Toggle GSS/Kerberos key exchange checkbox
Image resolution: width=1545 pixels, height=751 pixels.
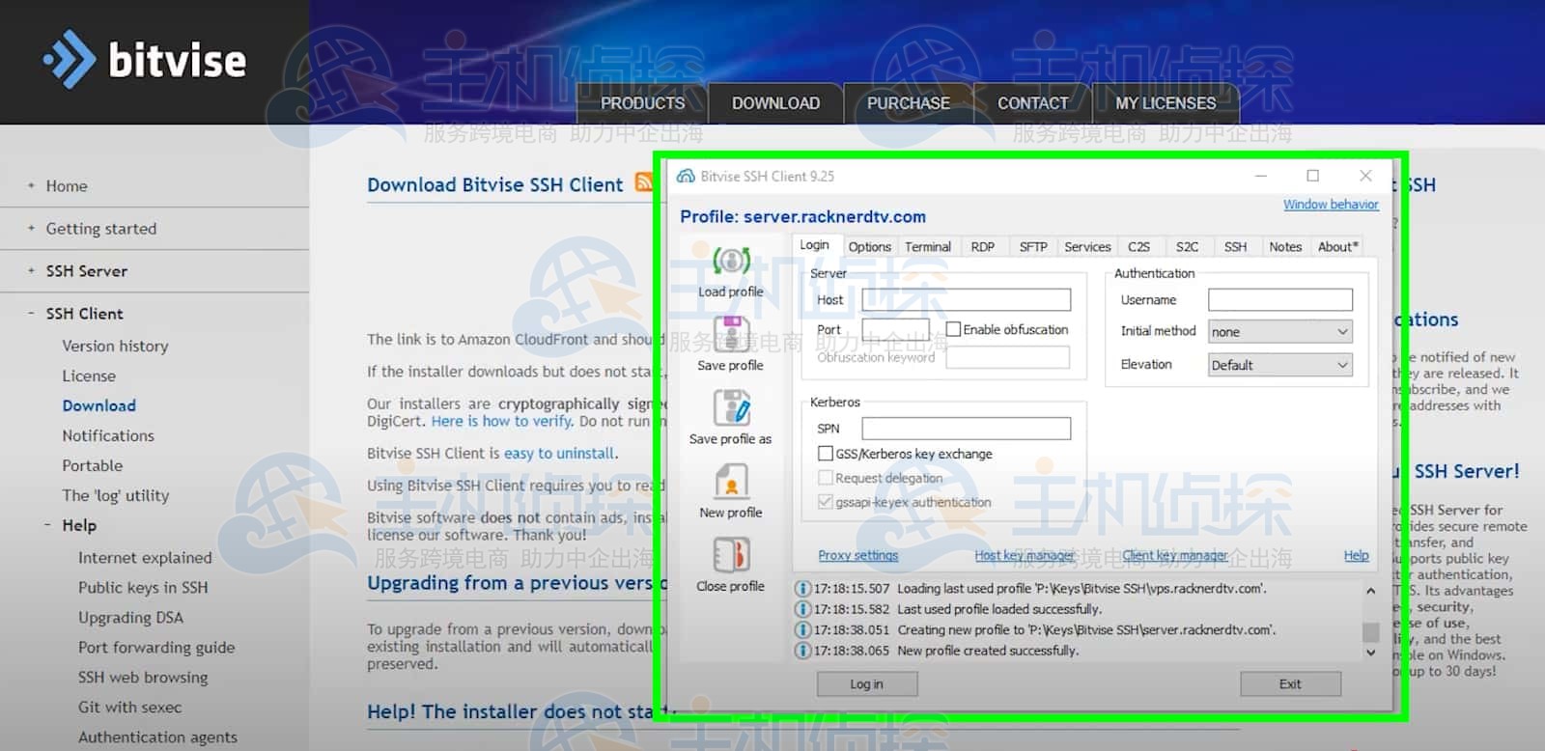coord(825,453)
